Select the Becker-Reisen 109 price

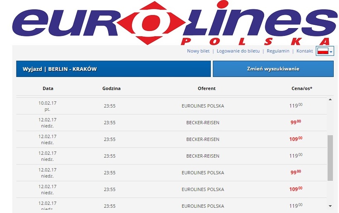coord(296,139)
